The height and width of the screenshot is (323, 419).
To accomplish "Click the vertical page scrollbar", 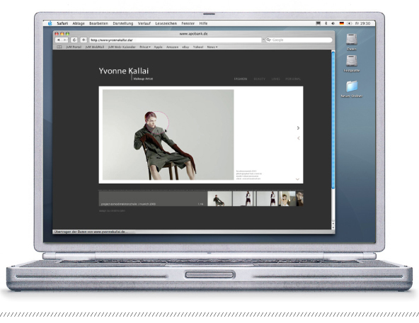I will pos(333,120).
